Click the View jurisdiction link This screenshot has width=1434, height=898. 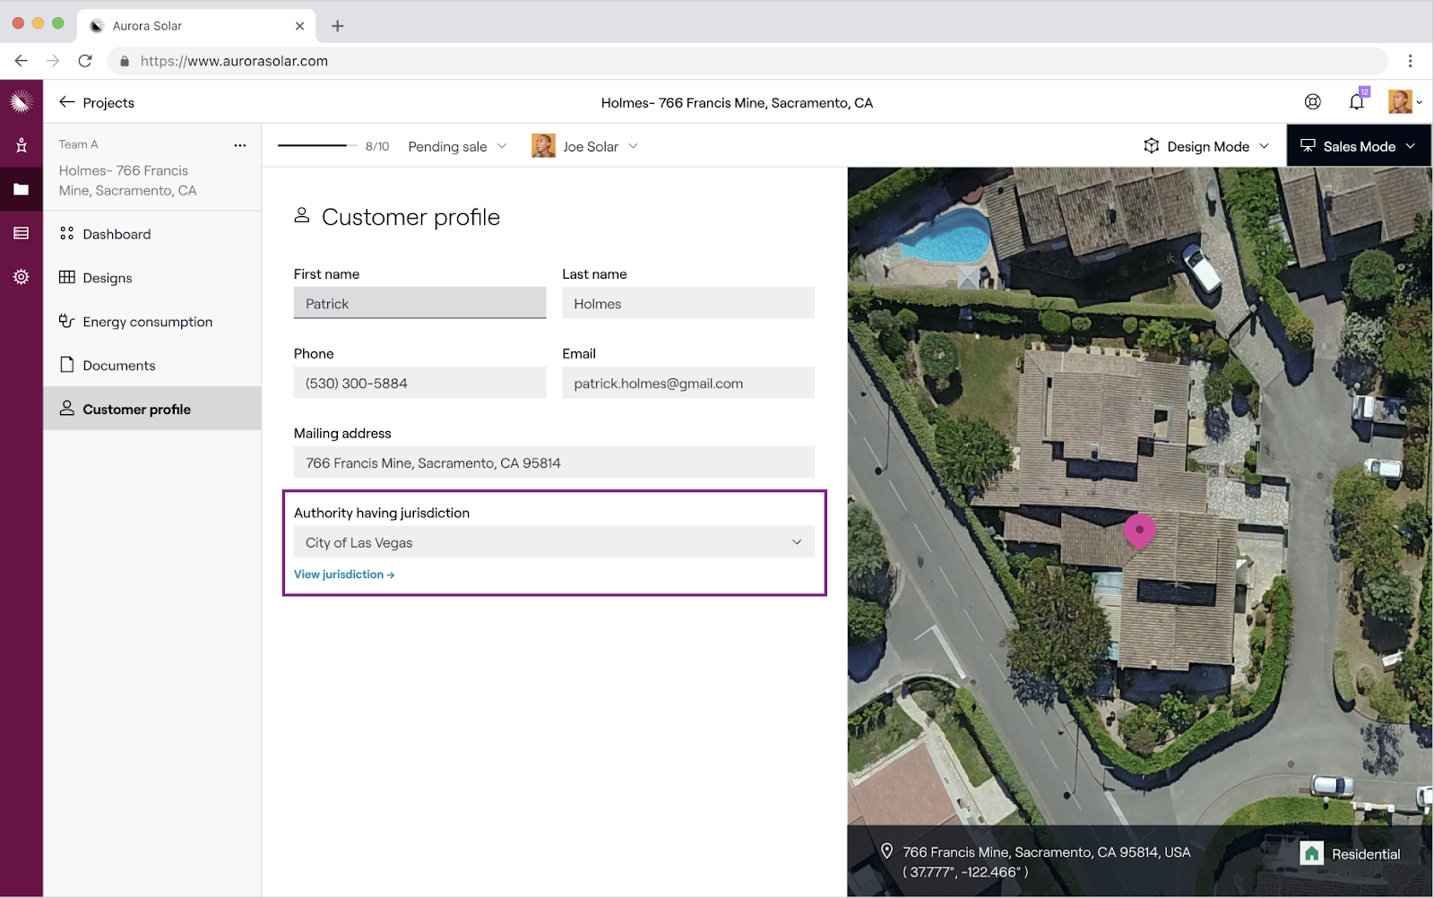click(343, 574)
